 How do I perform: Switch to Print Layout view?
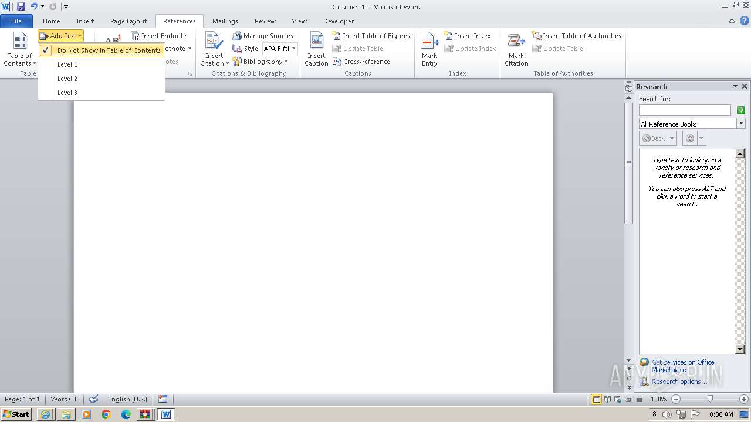pos(596,399)
